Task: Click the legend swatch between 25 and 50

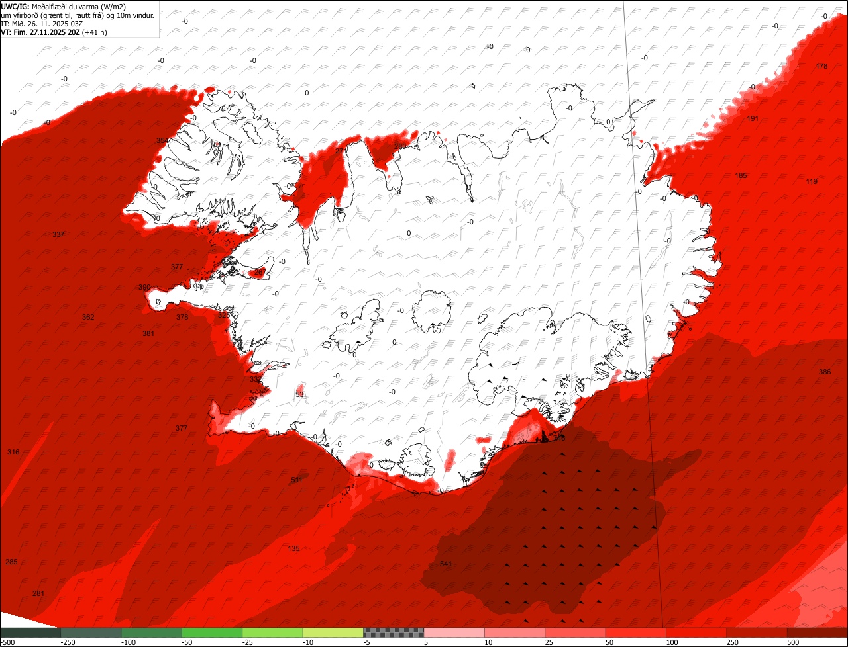Action: tap(576, 632)
